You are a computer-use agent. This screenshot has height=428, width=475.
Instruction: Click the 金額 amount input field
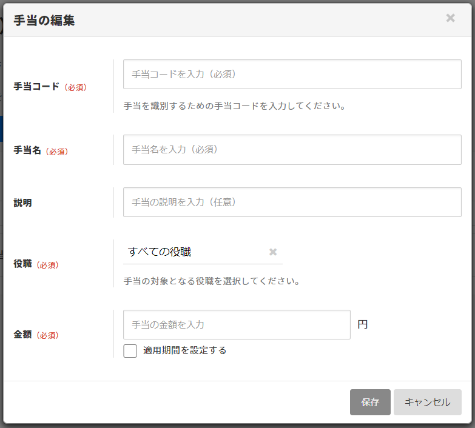(237, 325)
